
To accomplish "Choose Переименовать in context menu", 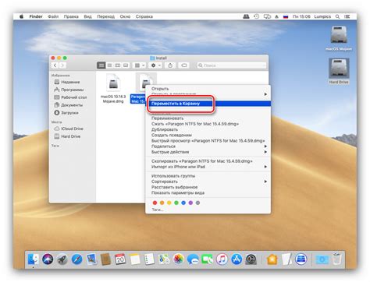I will point(208,118).
